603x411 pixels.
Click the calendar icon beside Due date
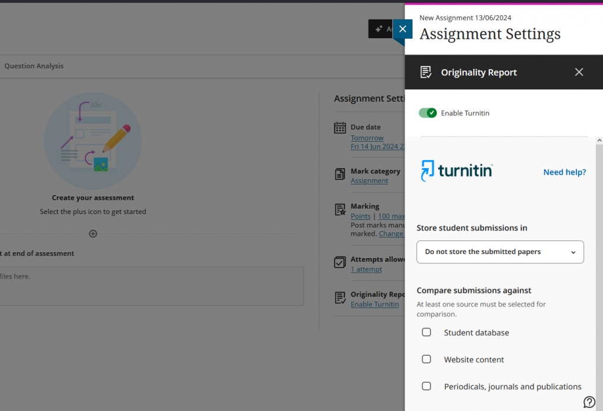point(339,128)
